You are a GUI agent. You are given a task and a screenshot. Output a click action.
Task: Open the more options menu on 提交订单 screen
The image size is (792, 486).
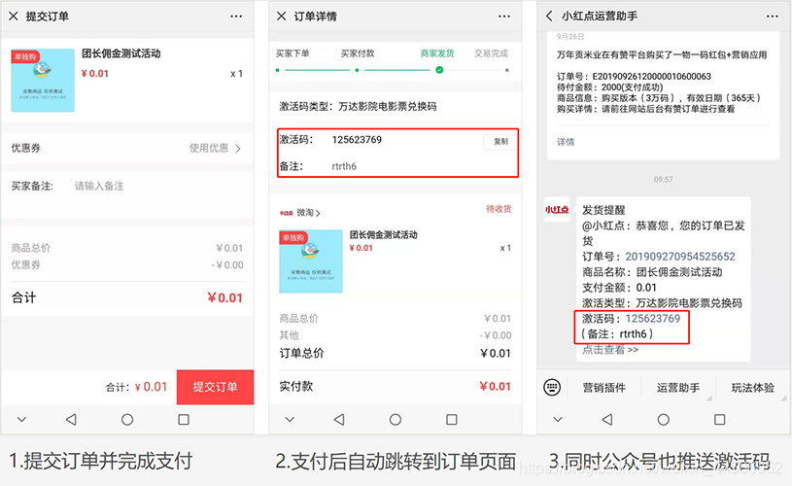(x=236, y=17)
